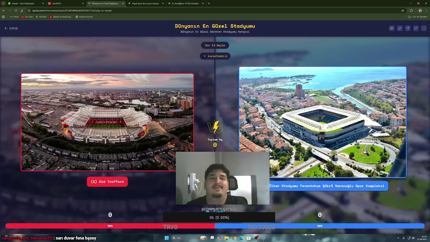The height and width of the screenshot is (242, 430).
Task: Open Microsoft Store from the taskbar
Action: (249, 238)
